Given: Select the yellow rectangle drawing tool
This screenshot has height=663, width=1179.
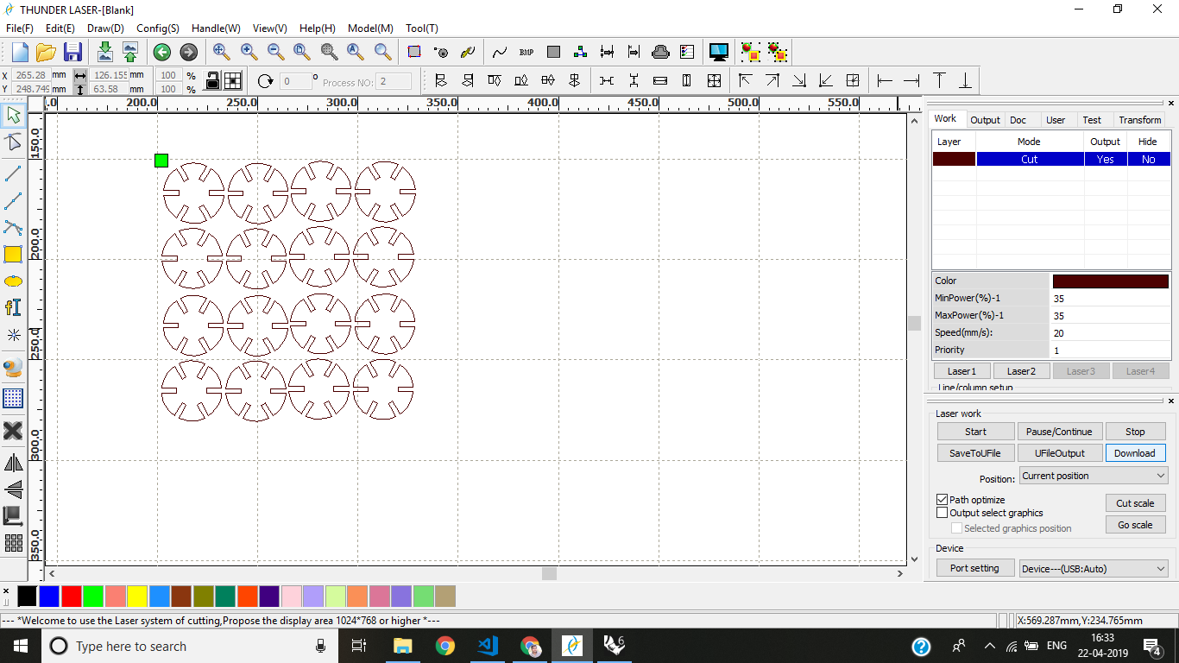Looking at the screenshot, I should [13, 255].
